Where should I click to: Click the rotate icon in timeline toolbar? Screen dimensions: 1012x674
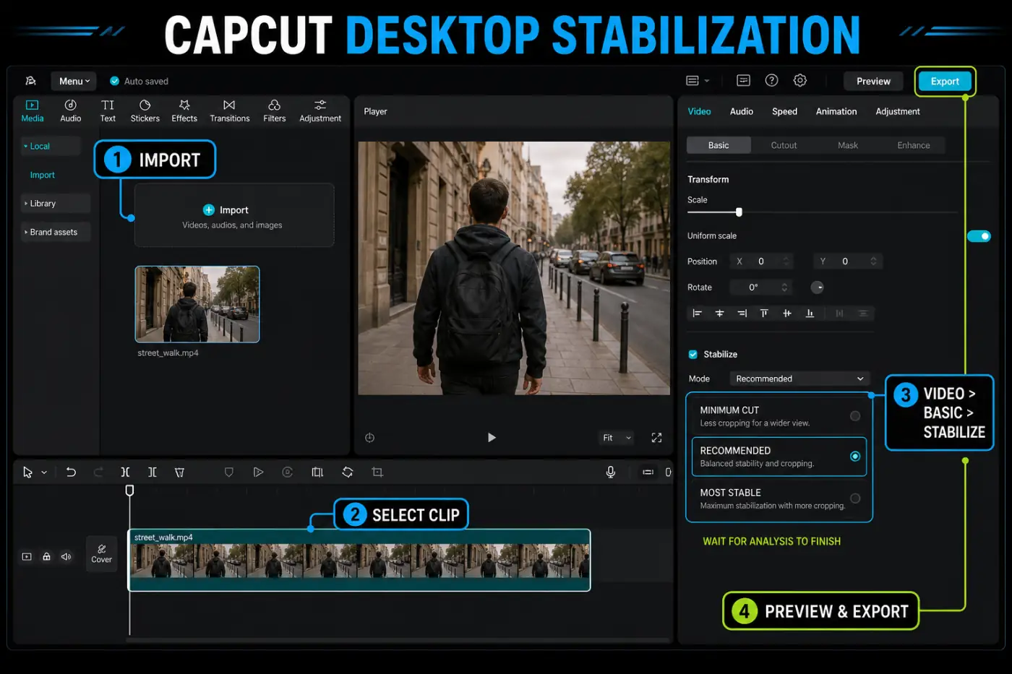(x=347, y=472)
